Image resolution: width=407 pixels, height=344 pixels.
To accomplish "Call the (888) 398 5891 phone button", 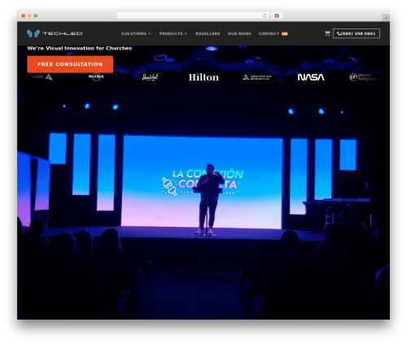I will (x=357, y=33).
